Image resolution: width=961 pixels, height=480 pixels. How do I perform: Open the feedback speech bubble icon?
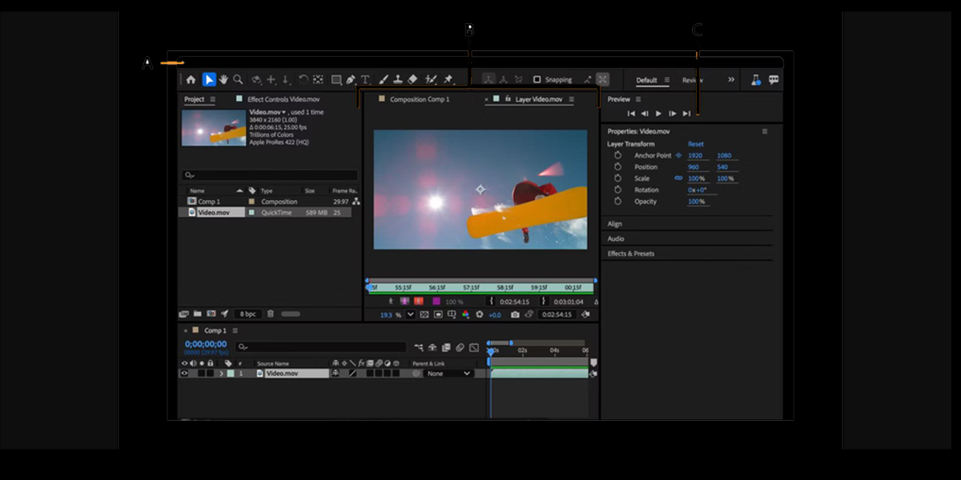click(x=774, y=79)
